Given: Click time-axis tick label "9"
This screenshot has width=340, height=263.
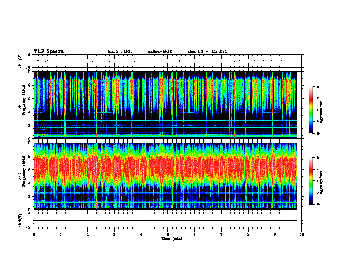Looking at the screenshot, I should coord(275,235).
